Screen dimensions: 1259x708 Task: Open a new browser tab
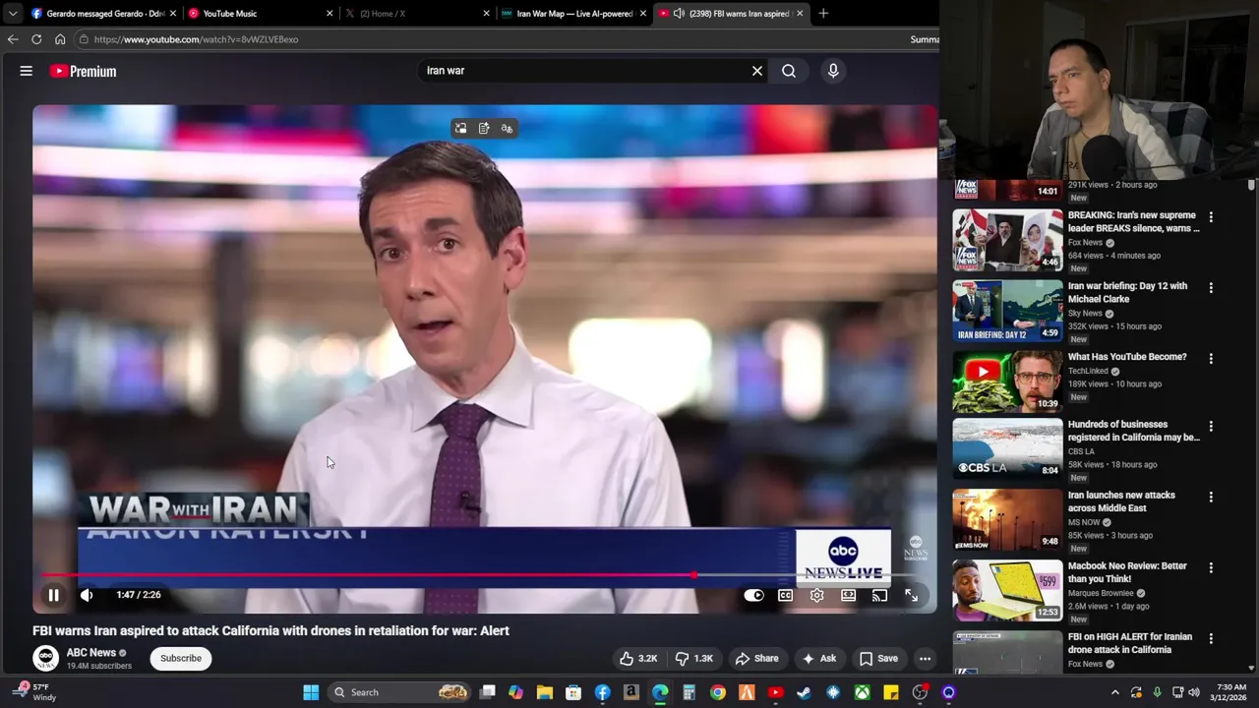point(823,14)
